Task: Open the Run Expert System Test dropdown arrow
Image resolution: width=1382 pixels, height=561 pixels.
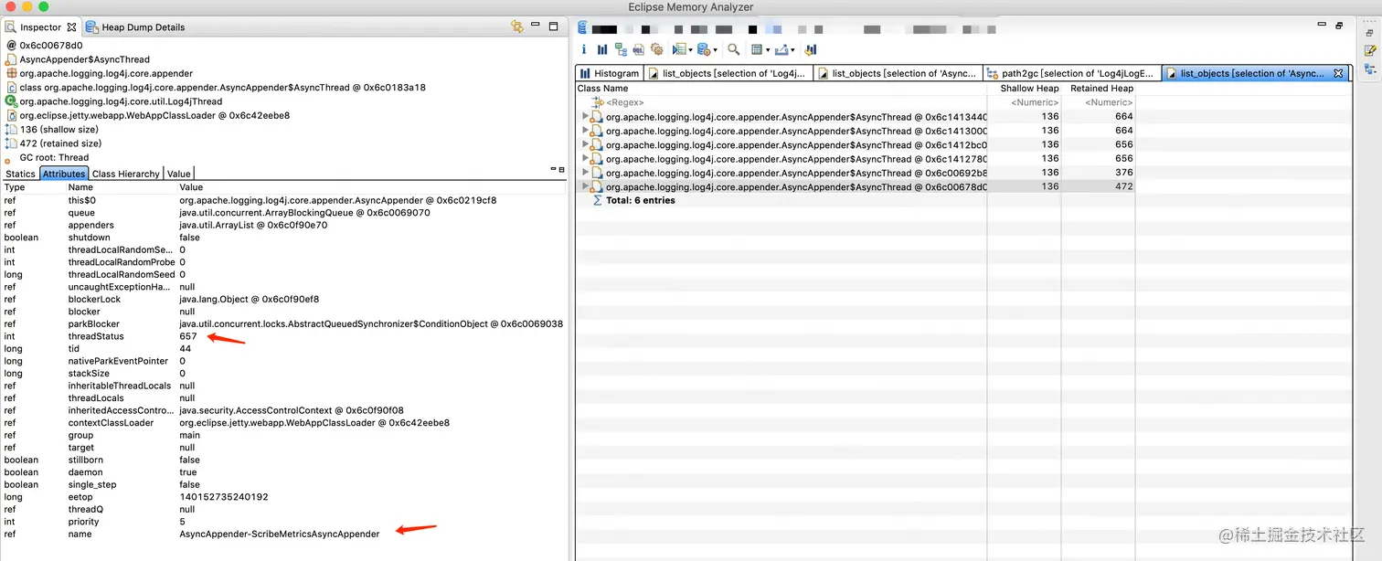Action: pos(690,50)
